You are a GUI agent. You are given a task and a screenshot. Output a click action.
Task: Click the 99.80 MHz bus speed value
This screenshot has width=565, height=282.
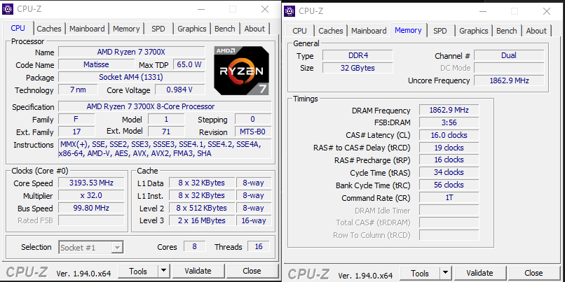click(x=91, y=209)
